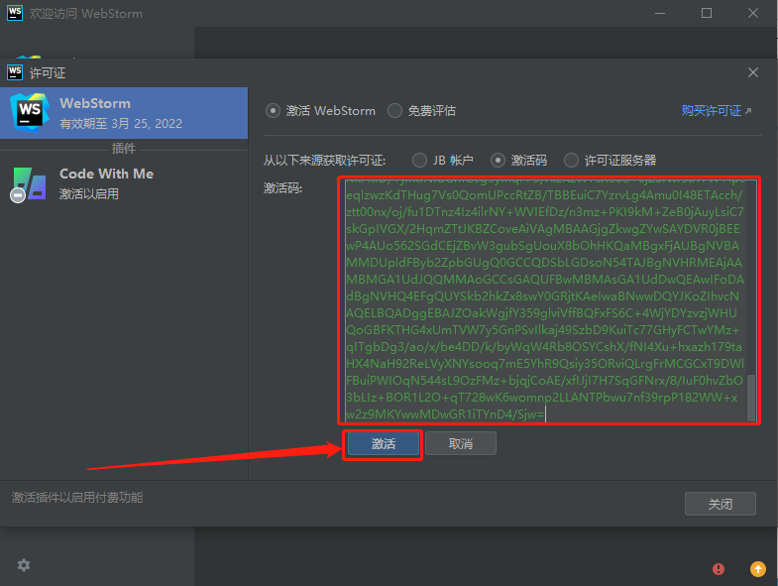The width and height of the screenshot is (778, 586).
Task: Click the 有效期至 3月 25, 2022 text
Action: point(121,124)
